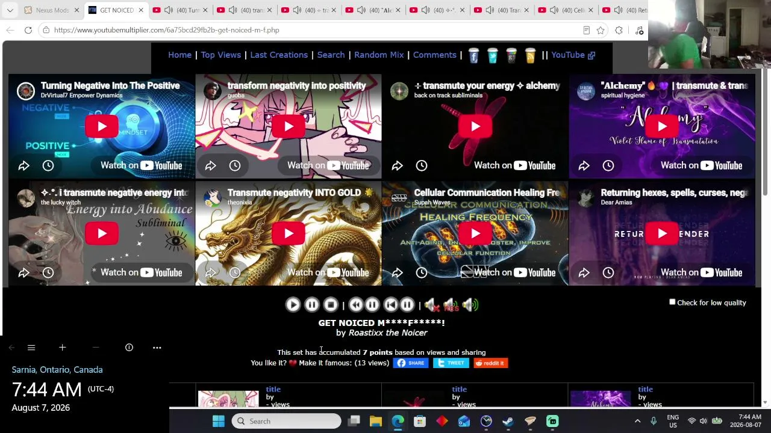771x433 pixels.
Task: Open File Explorer from the taskbar
Action: (376, 421)
